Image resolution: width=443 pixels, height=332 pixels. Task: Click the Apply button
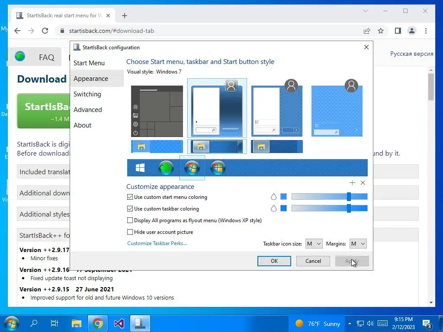tap(352, 261)
